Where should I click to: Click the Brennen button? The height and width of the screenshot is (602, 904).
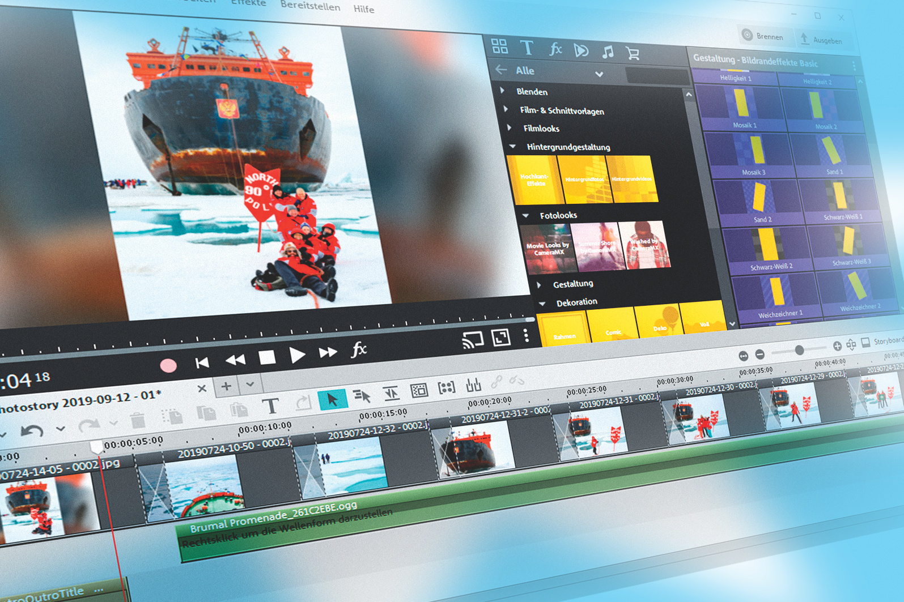pyautogui.click(x=763, y=36)
